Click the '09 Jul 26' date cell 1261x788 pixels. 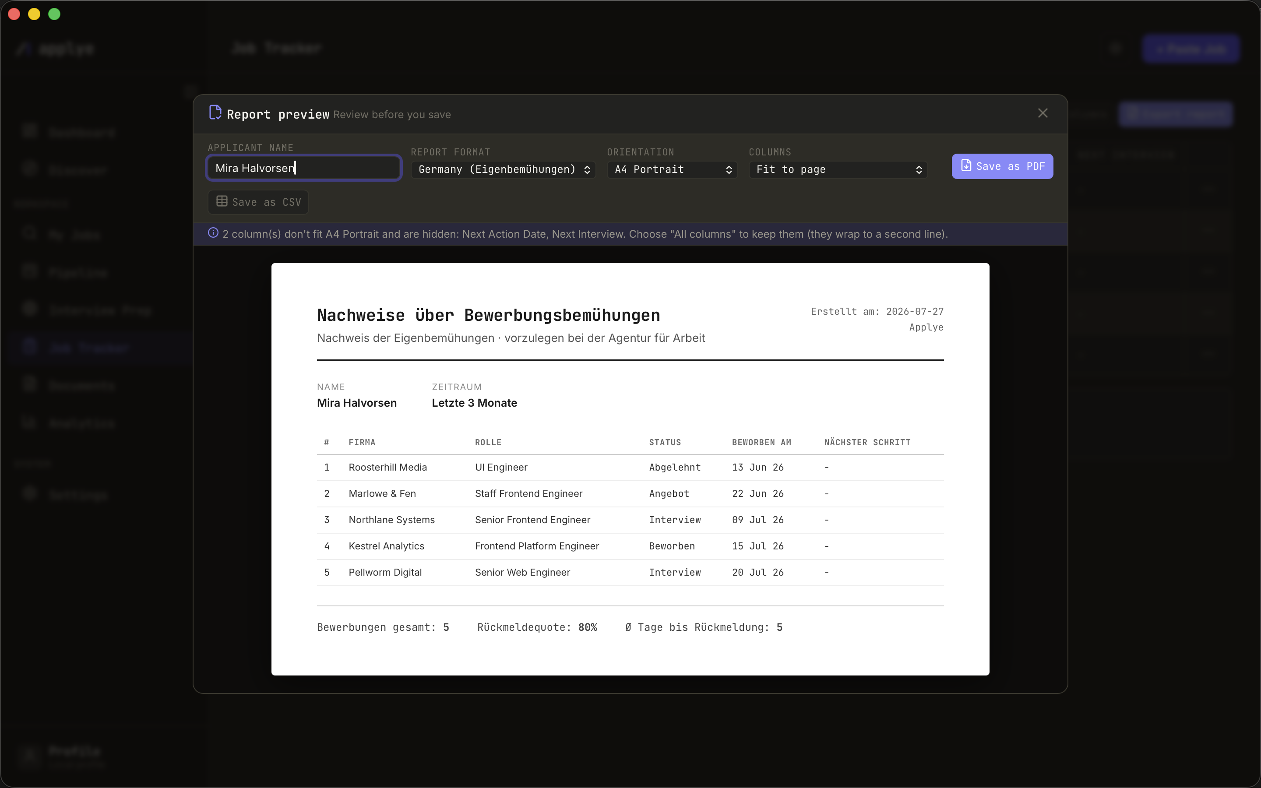click(757, 520)
